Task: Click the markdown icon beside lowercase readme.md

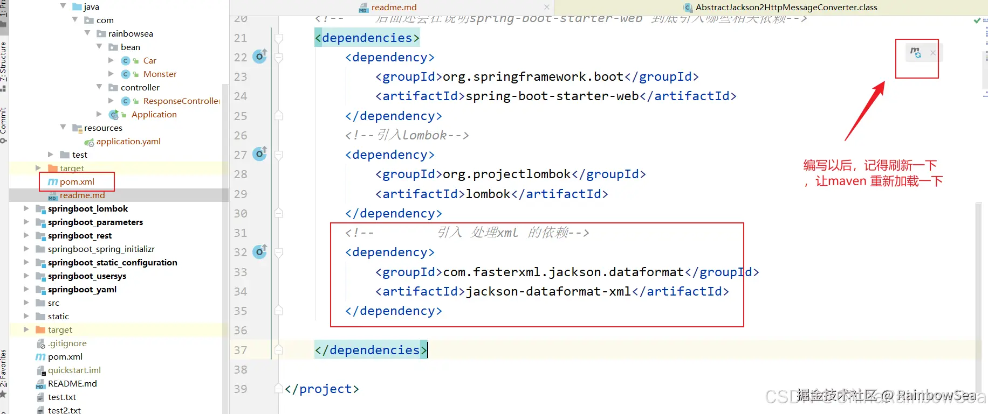Action: 53,195
